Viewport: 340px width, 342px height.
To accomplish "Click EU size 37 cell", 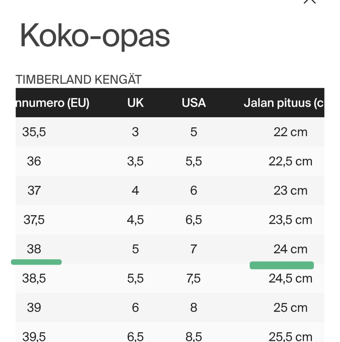I will point(34,191).
